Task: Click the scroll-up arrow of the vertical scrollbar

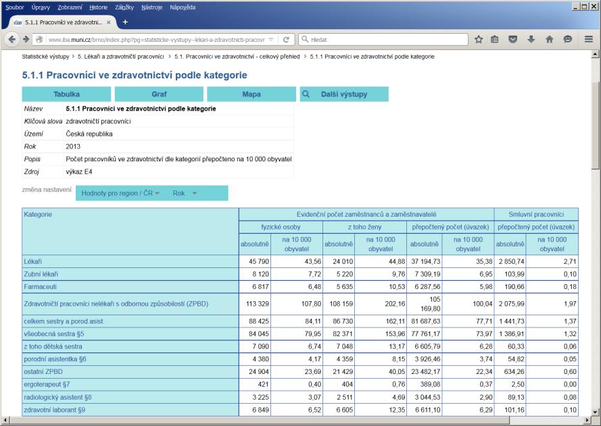Action: coord(595,55)
